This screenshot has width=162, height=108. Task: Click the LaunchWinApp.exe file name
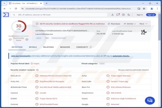pyautogui.click(x=44, y=34)
